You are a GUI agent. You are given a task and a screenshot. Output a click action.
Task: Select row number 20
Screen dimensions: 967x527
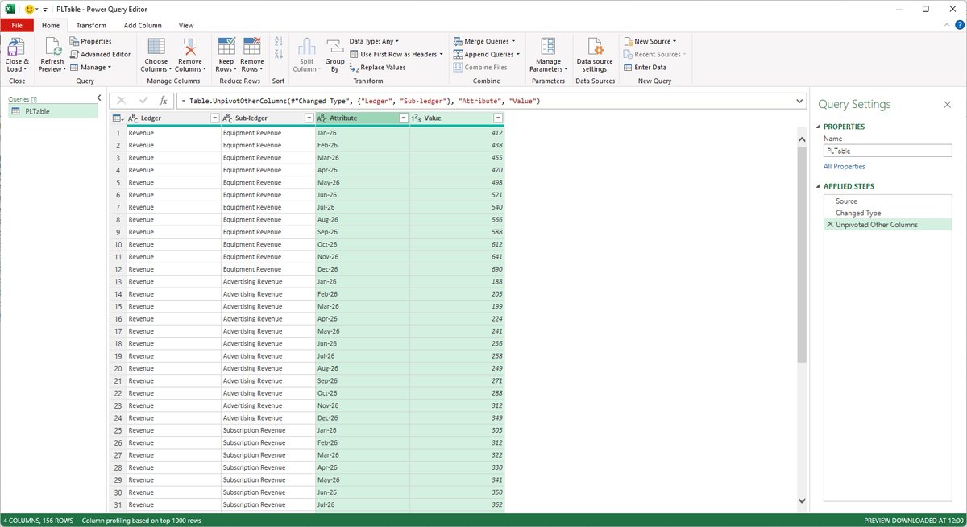point(118,368)
